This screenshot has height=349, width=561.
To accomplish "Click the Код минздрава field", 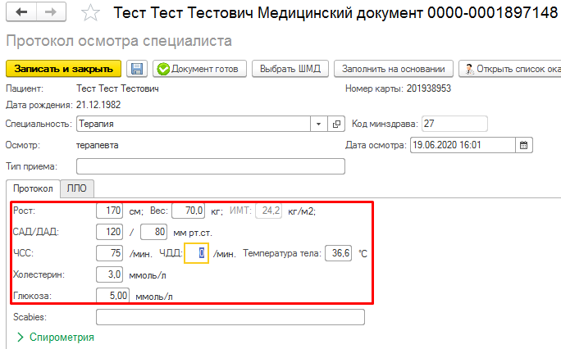I will pyautogui.click(x=454, y=124).
